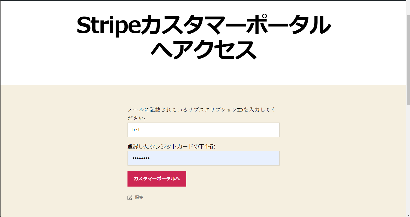This screenshot has height=217, width=410.
Task: Click the scrollbar track below the thumb
Action: pyautogui.click(x=408, y=157)
